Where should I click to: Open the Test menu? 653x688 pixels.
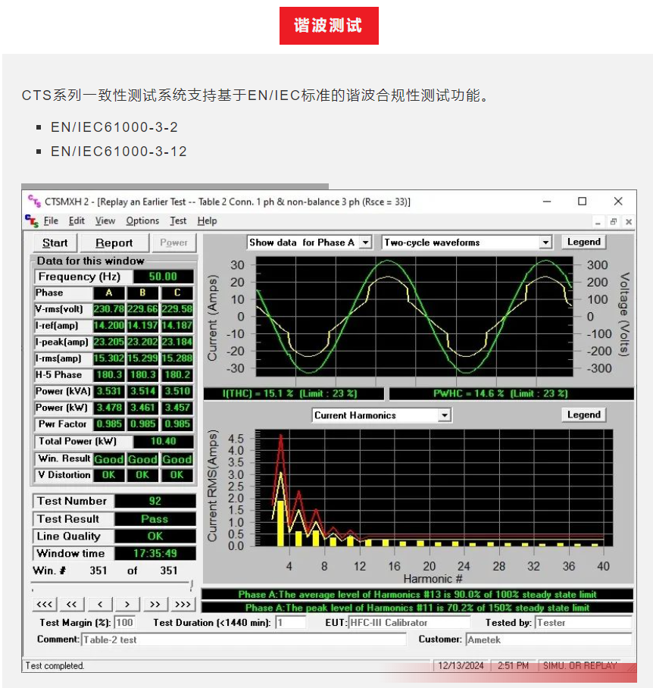click(178, 220)
